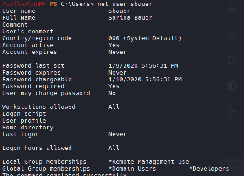The height and width of the screenshot is (176, 244).
Task: Open the file search icon
Action: click(232, 60)
